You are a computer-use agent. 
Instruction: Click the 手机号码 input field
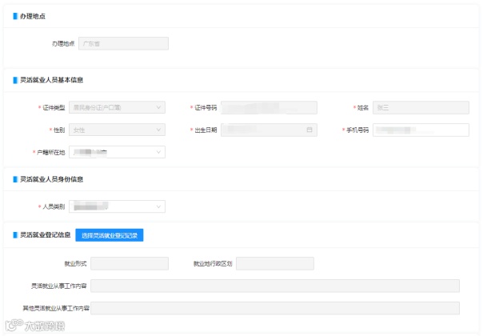[x=421, y=130]
